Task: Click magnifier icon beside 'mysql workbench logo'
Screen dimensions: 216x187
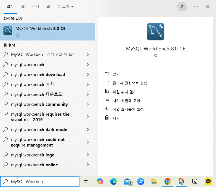Action: point(6,155)
